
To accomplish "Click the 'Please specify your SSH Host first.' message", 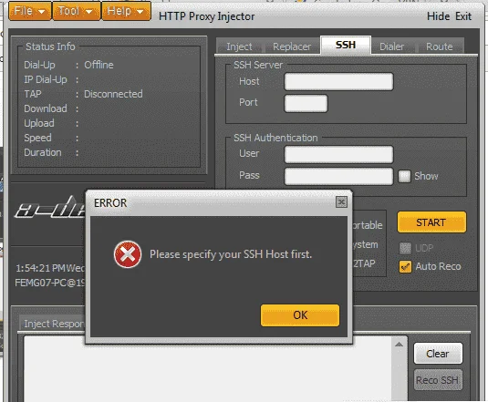I will pyautogui.click(x=231, y=254).
